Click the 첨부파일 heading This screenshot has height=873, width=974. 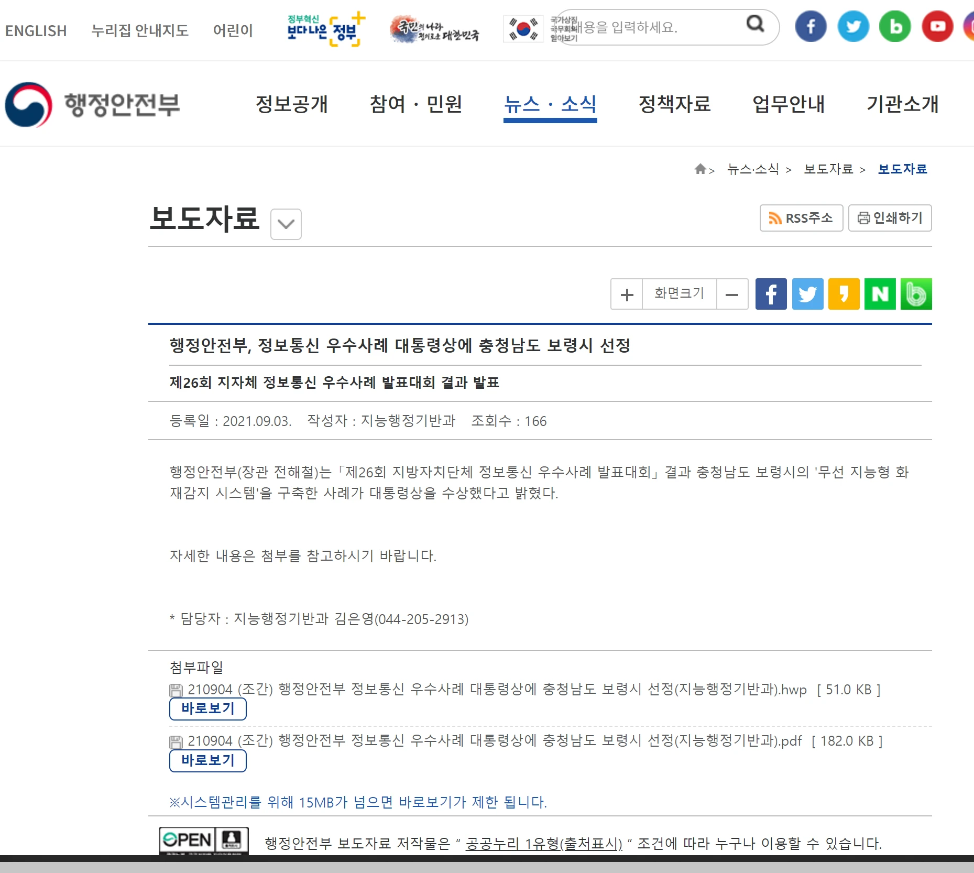tap(196, 667)
